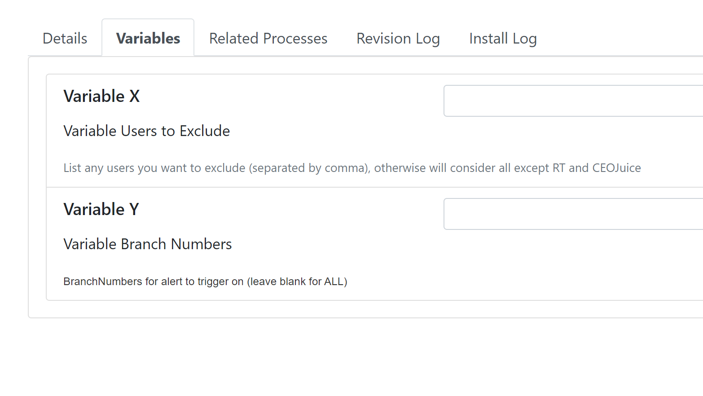The height and width of the screenshot is (396, 703).
Task: Click the word Exclude in Variable X subtitle
Action: (205, 131)
